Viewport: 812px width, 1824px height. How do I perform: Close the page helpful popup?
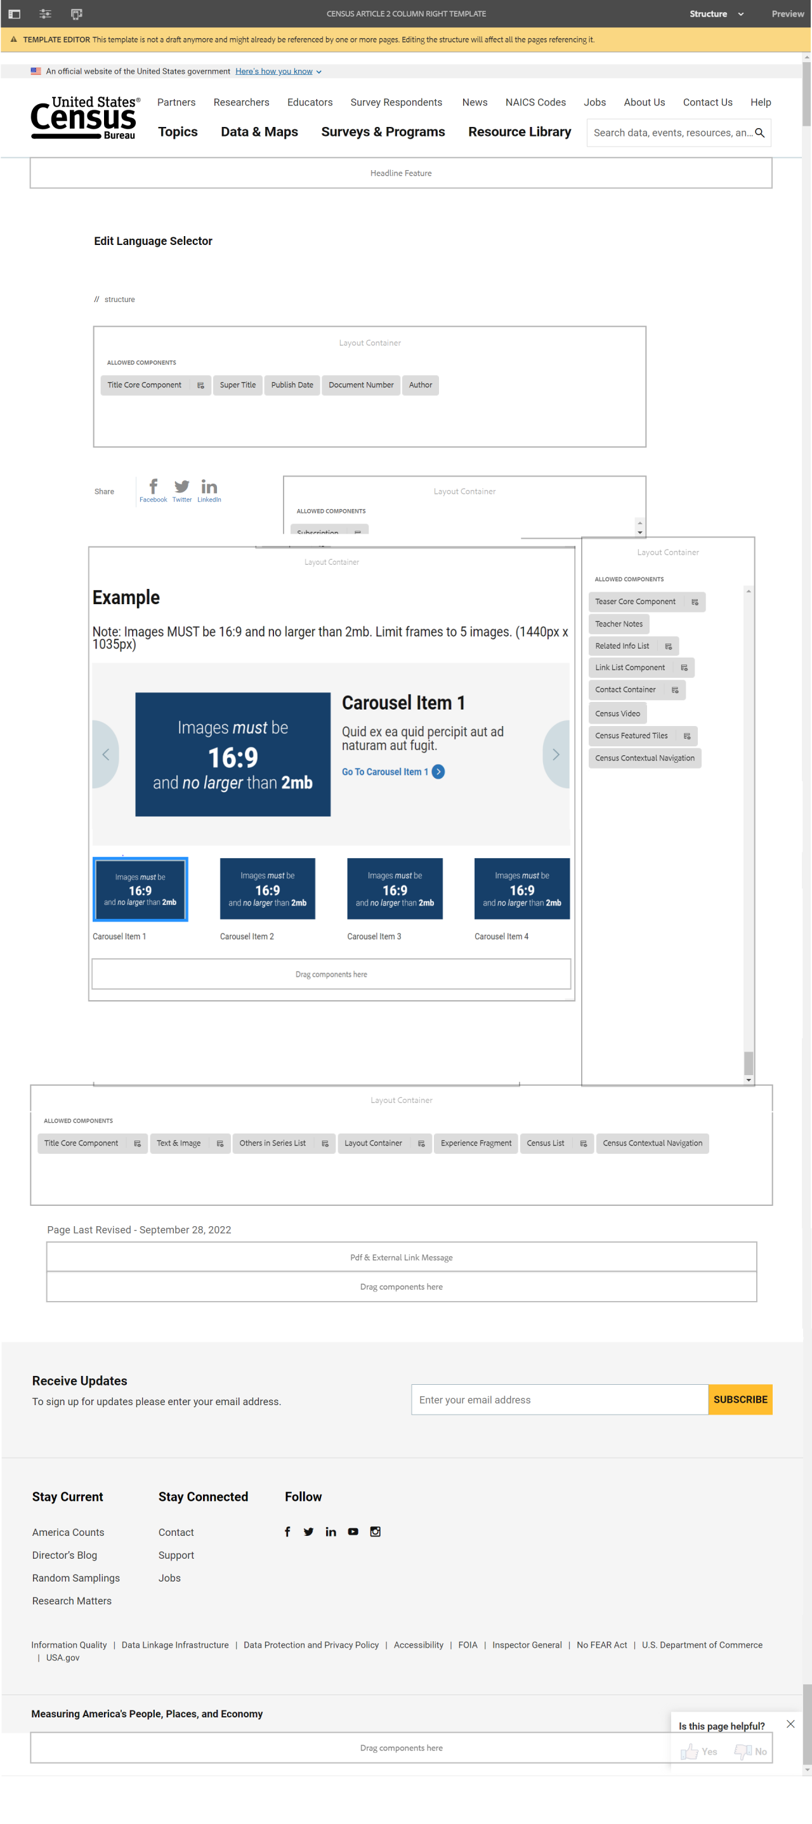click(790, 1724)
